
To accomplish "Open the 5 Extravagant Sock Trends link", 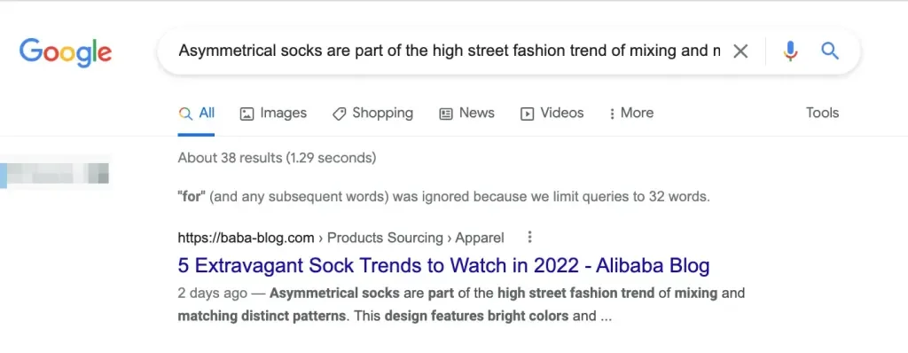I will coord(443,265).
